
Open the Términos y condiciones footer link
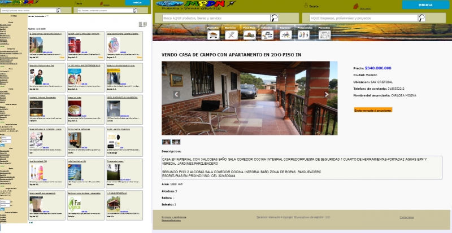point(174,217)
